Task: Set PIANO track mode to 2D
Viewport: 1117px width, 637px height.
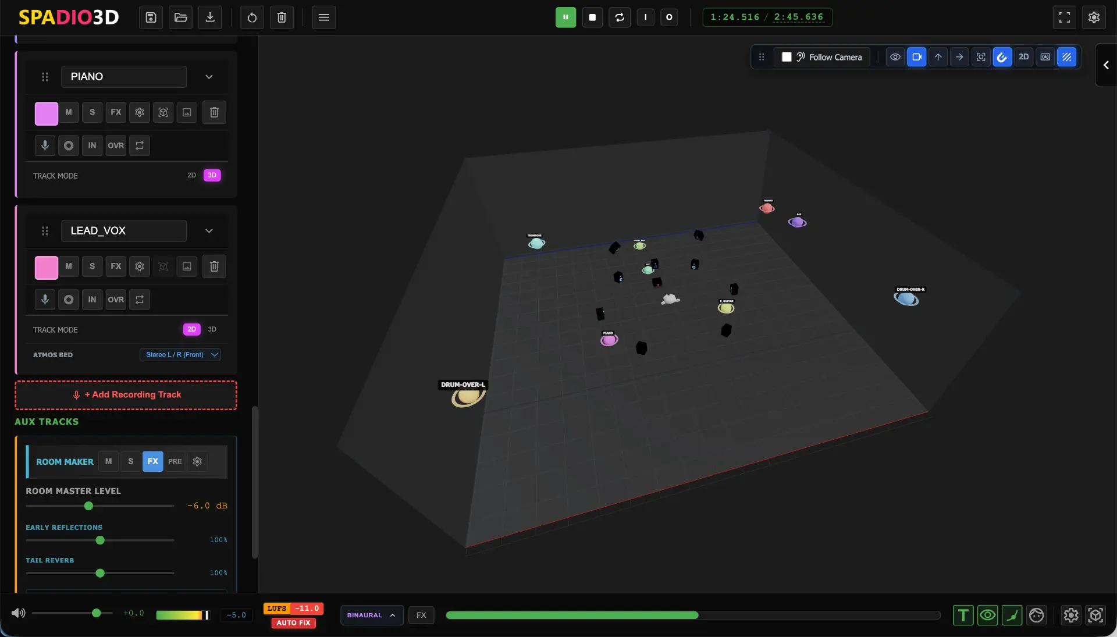Action: coord(191,175)
